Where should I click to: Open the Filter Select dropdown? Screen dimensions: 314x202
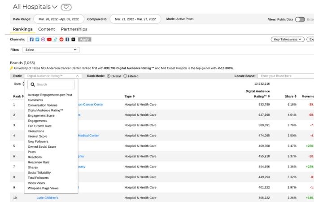(x=51, y=50)
